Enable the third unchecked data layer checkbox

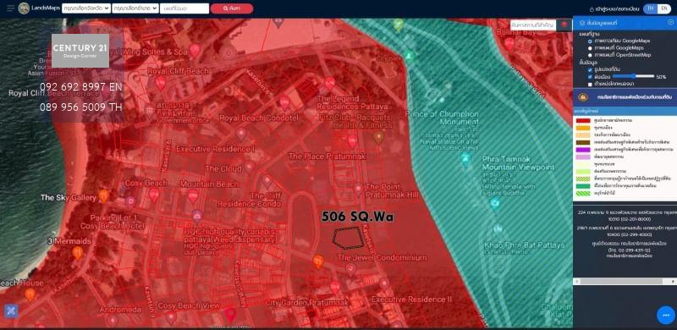pyautogui.click(x=590, y=84)
